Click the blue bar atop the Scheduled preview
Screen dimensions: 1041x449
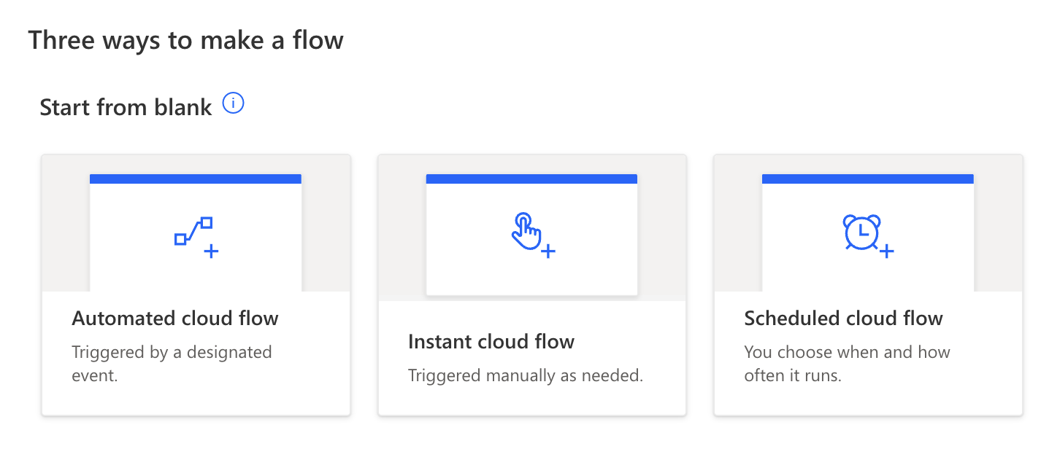coord(868,179)
